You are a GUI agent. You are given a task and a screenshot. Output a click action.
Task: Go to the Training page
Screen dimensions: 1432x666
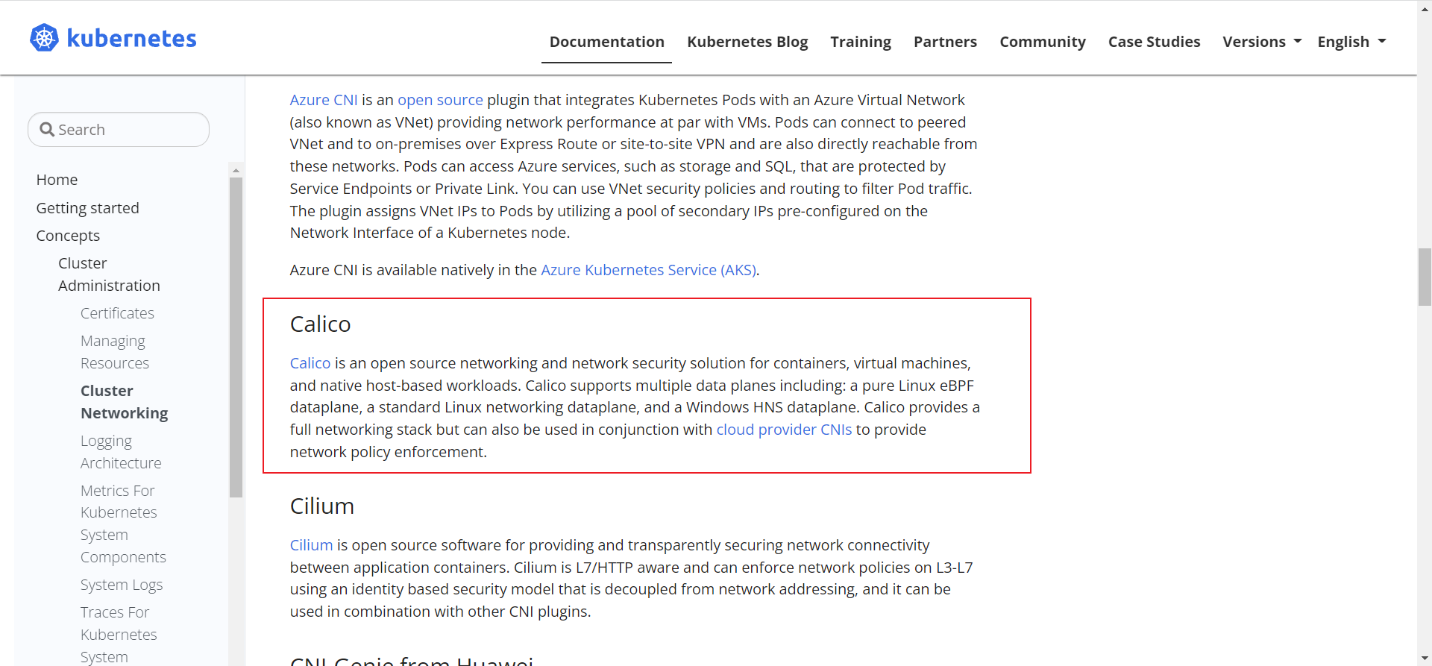[x=860, y=43]
